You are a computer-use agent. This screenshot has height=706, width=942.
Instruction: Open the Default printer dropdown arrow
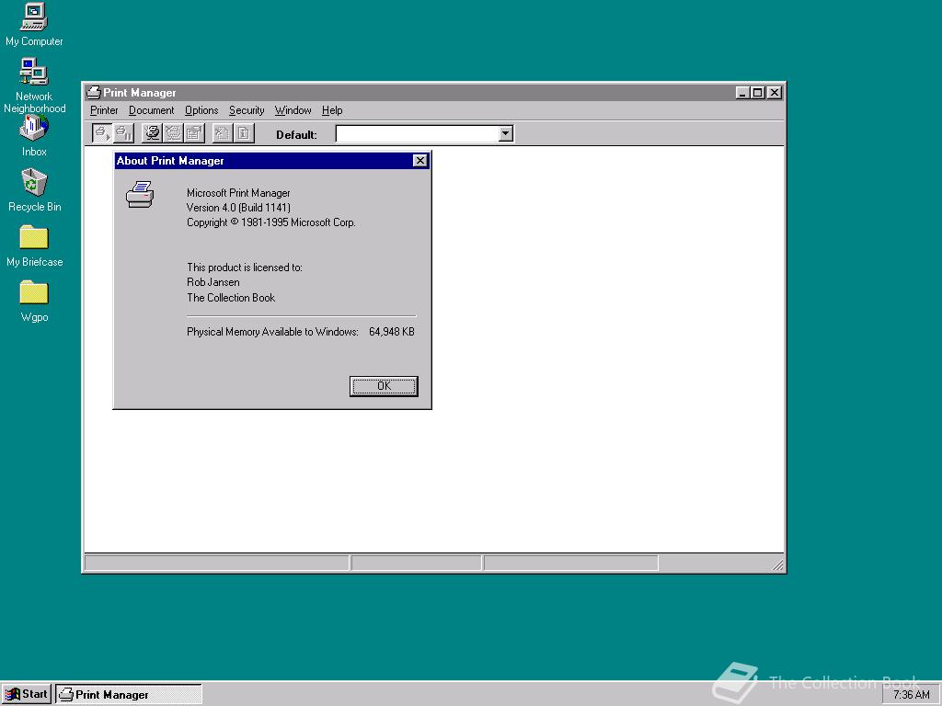click(506, 134)
